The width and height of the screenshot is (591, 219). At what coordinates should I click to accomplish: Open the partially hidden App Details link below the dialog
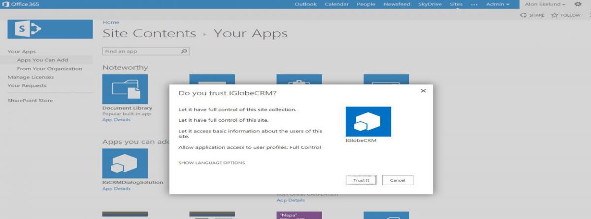(x=291, y=200)
